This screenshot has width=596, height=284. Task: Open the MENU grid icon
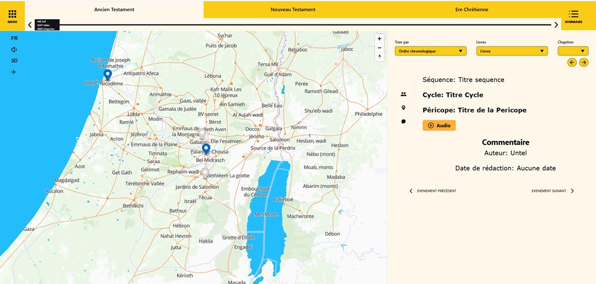coord(12,15)
